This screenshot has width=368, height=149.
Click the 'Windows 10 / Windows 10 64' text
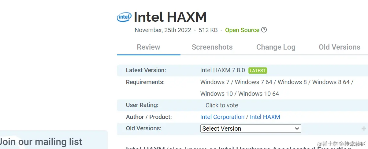tap(240, 94)
